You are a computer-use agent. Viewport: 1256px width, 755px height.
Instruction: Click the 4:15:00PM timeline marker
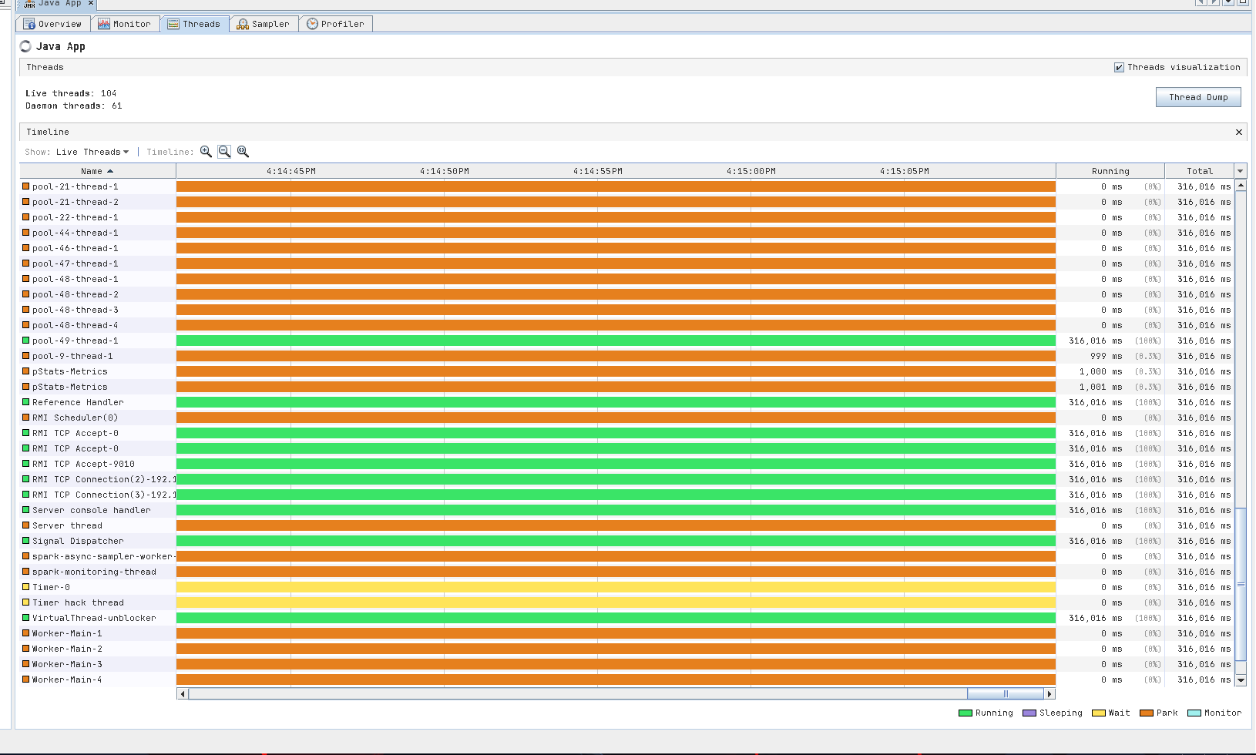click(751, 171)
